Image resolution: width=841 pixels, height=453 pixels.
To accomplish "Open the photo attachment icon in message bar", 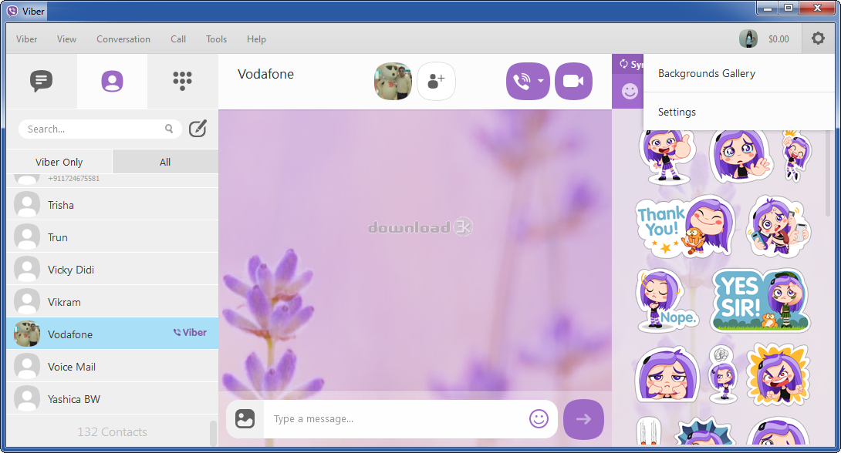I will point(245,419).
